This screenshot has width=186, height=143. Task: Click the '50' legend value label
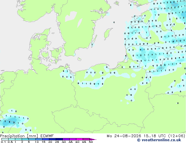point(91,142)
